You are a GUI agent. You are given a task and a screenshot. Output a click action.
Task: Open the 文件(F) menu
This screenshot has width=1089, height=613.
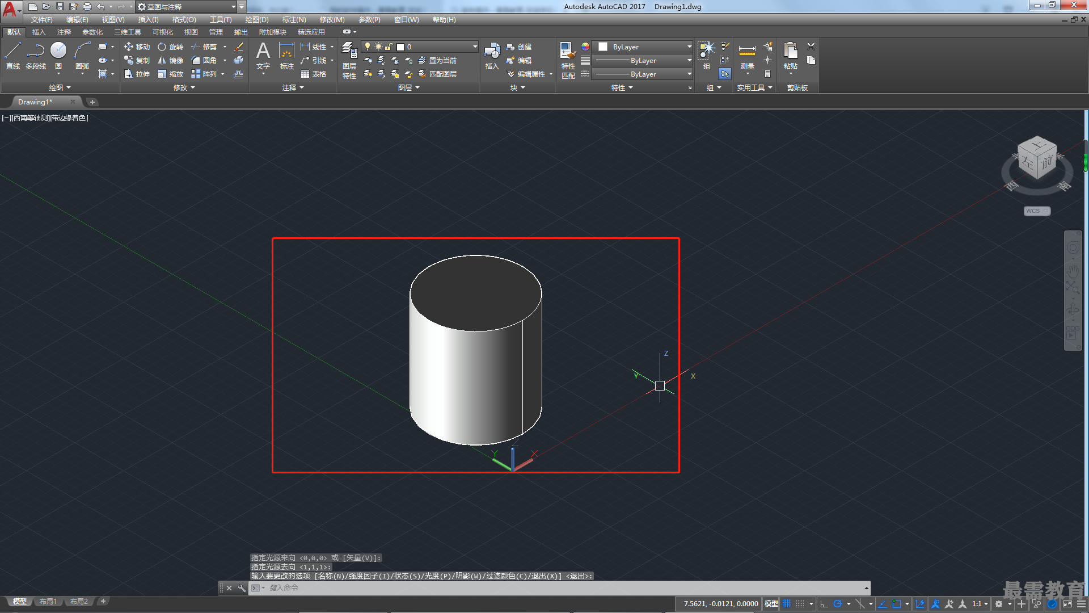(x=41, y=20)
